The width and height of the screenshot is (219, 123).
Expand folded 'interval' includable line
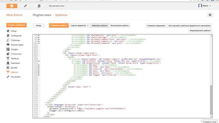point(39,69)
